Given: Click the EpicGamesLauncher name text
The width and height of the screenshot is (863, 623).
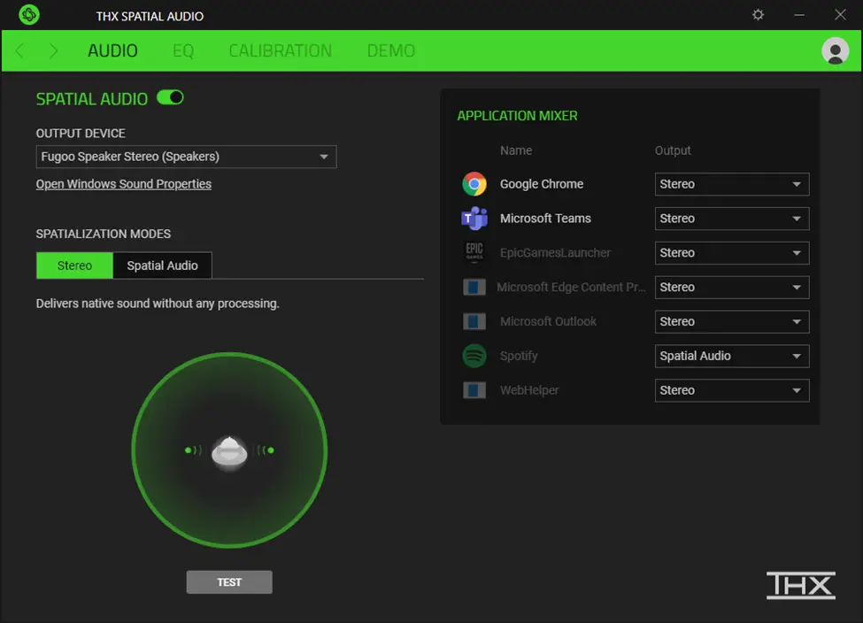Looking at the screenshot, I should (x=555, y=252).
